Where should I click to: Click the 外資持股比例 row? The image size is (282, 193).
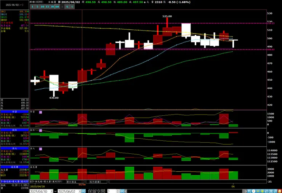pos(14,126)
